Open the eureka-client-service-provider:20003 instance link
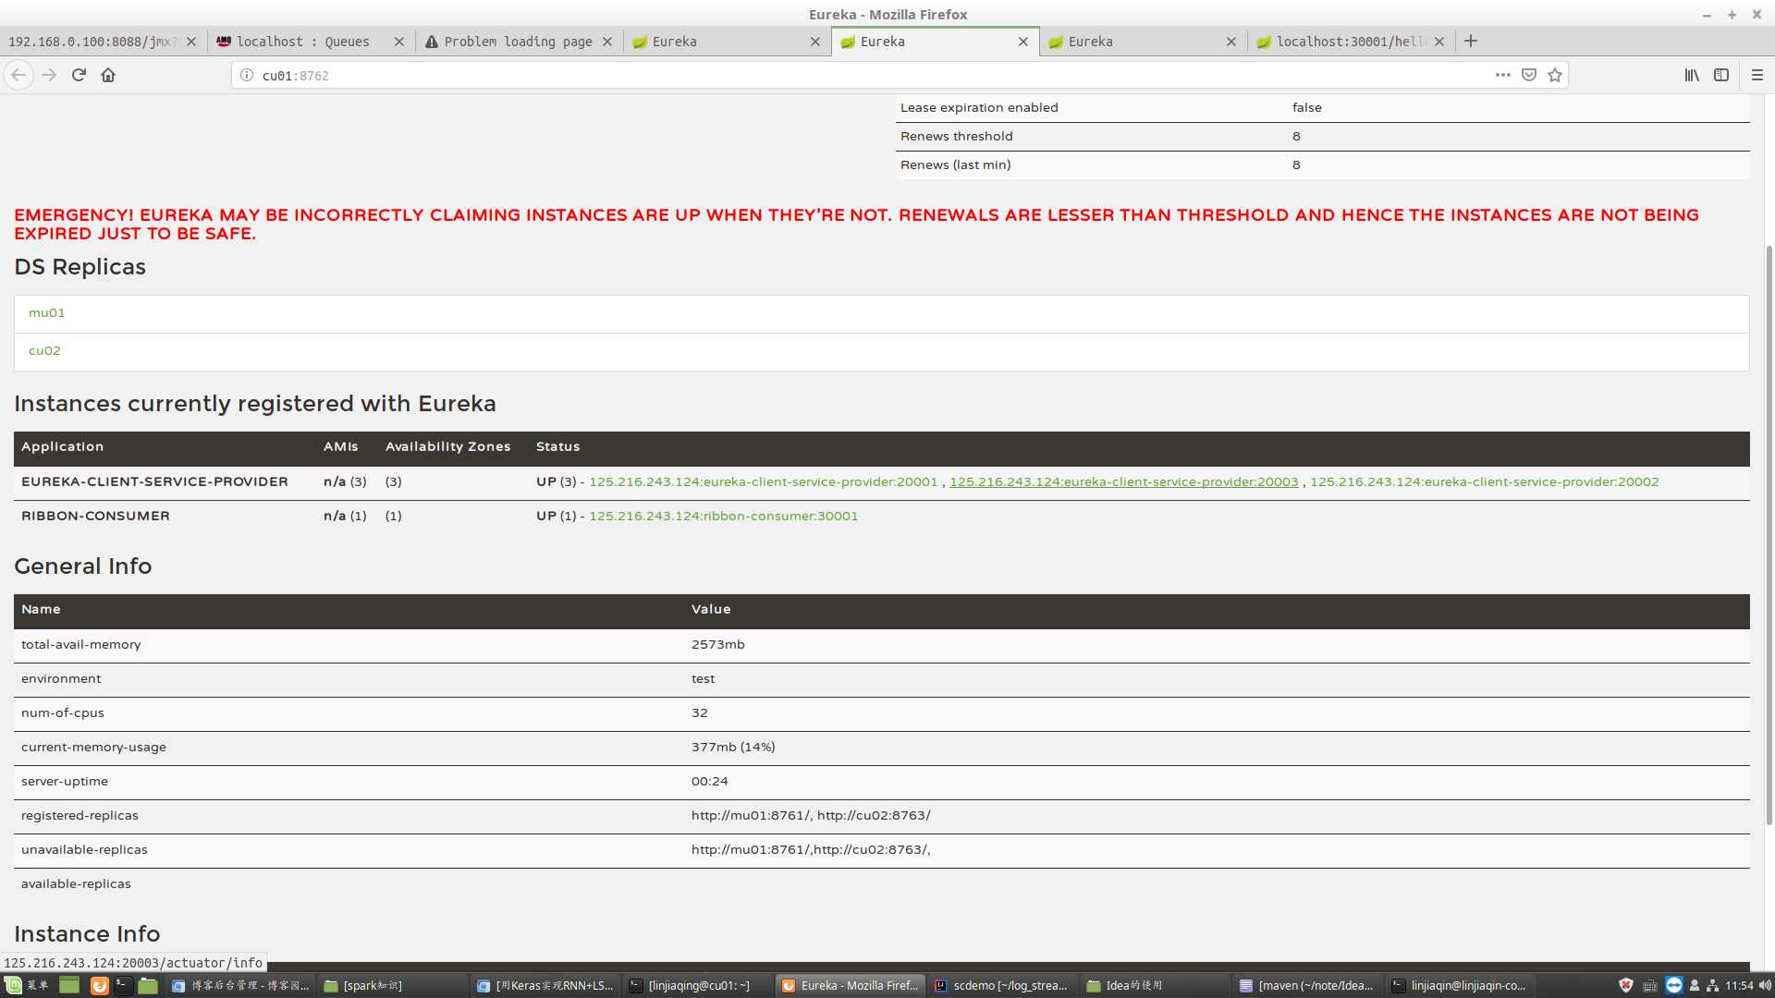The height and width of the screenshot is (998, 1775). coord(1123,482)
